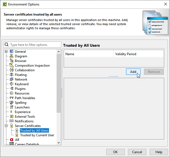Click the Spelling ABC checkmark icon
Image resolution: width=170 pixels, height=157 pixels.
pyautogui.click(x=12, y=102)
